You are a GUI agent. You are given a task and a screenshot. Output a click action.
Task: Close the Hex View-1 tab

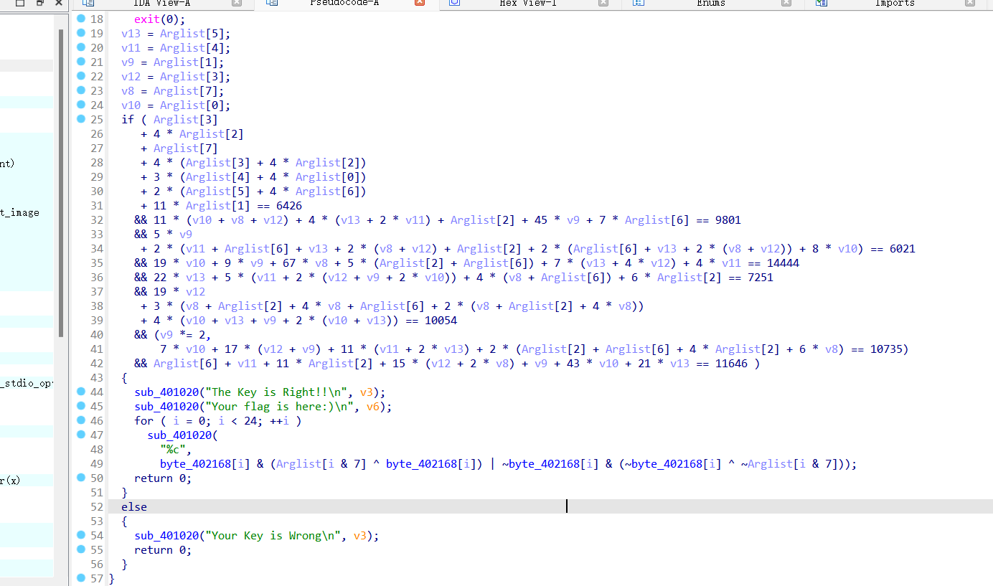point(603,3)
